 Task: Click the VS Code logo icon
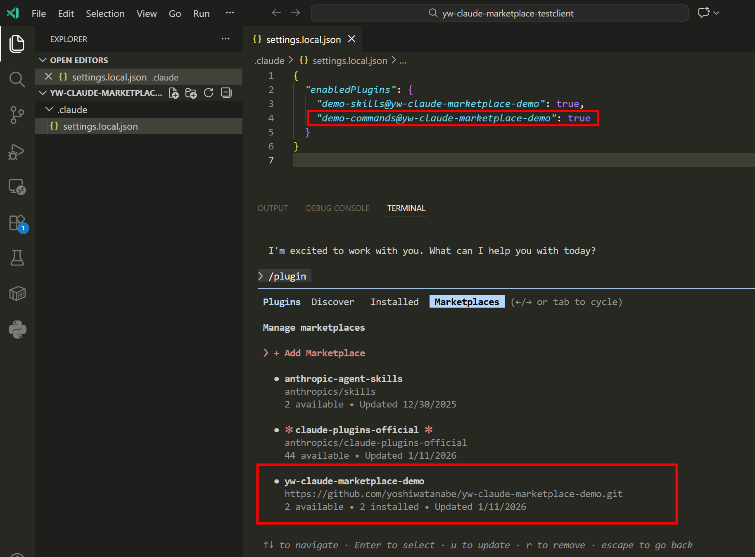click(x=13, y=13)
